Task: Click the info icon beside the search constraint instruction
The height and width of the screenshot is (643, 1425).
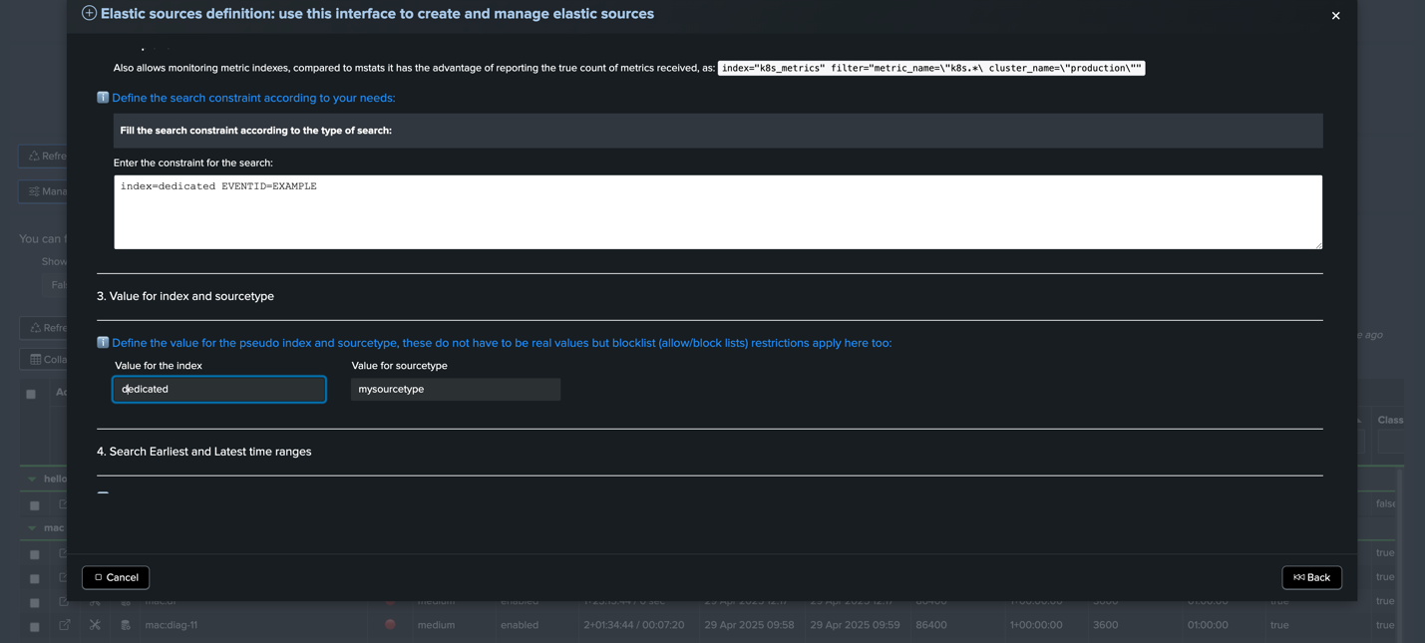Action: click(103, 97)
